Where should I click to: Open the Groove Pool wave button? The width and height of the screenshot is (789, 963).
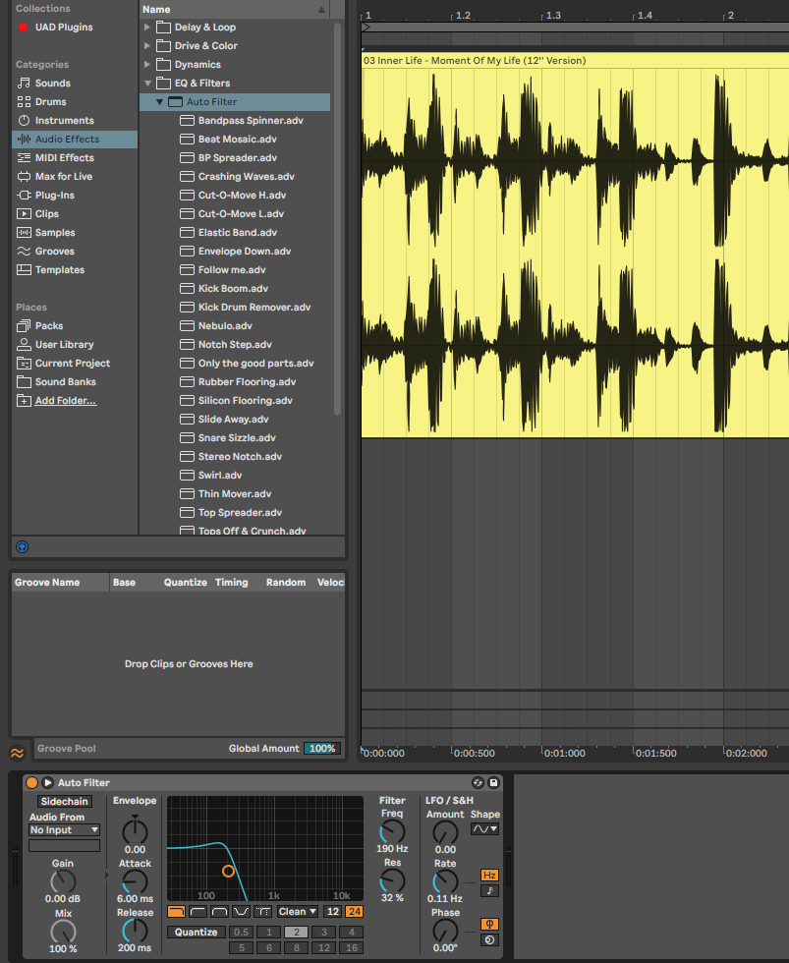coord(17,753)
